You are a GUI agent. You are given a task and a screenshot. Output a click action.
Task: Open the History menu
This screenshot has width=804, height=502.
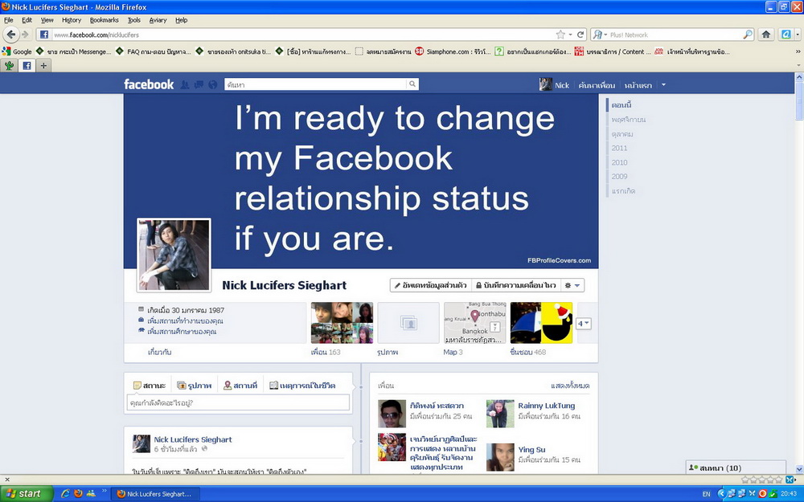(x=72, y=20)
